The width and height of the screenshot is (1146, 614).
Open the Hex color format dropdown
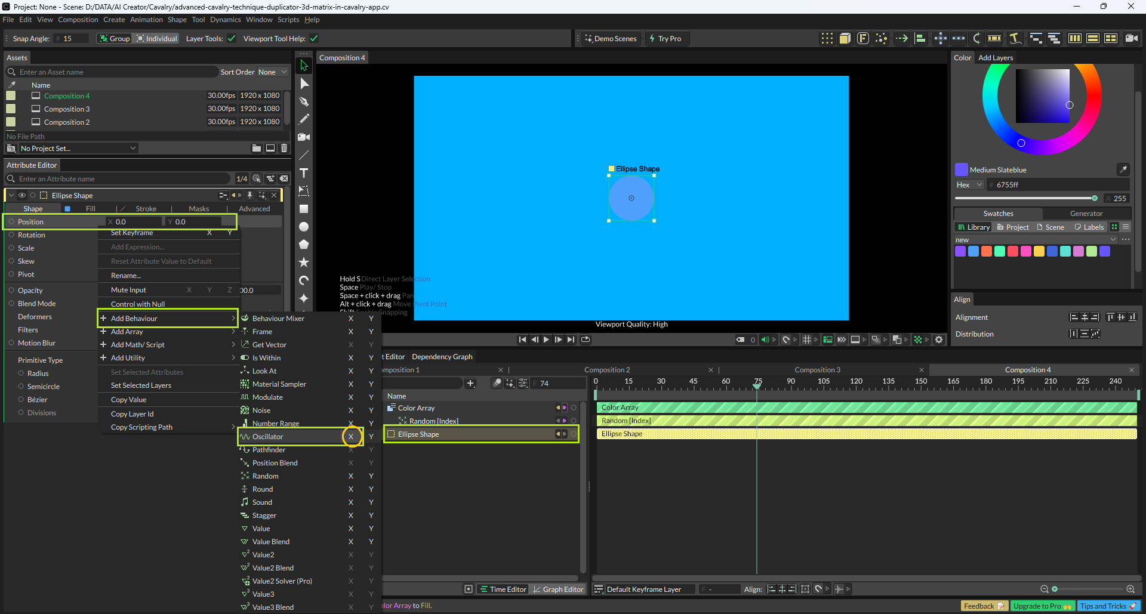tap(969, 185)
